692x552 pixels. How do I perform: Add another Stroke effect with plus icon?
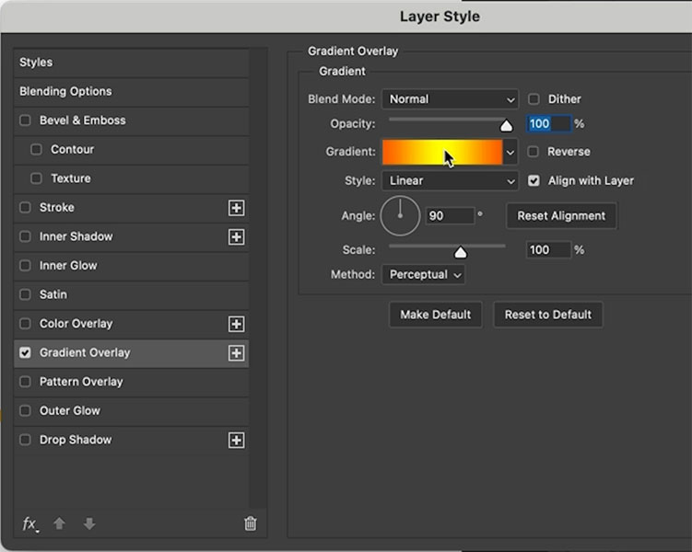coord(236,208)
